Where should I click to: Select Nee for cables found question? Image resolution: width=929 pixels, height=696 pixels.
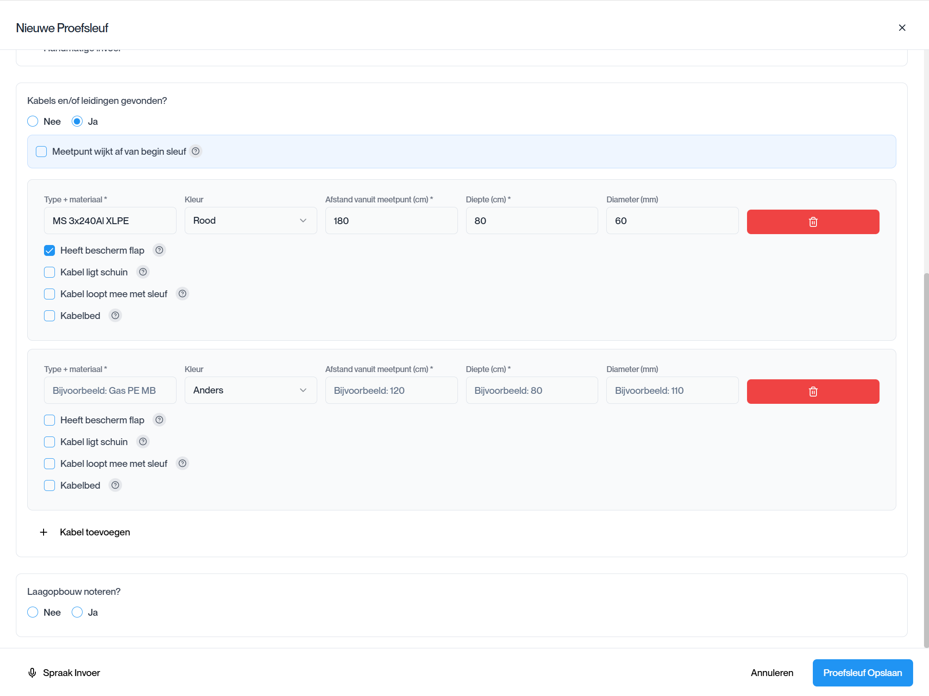point(33,122)
